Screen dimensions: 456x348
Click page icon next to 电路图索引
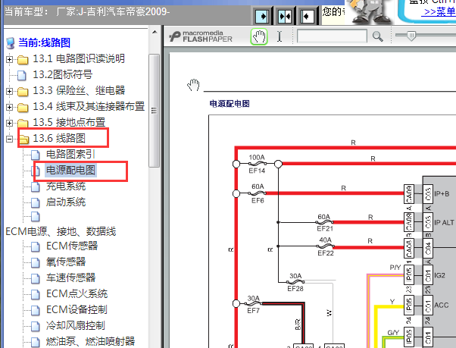[35, 155]
